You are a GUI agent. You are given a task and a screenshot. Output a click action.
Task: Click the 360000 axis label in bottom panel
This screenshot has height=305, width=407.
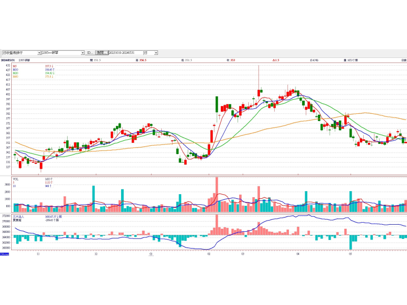pyautogui.click(x=6, y=248)
